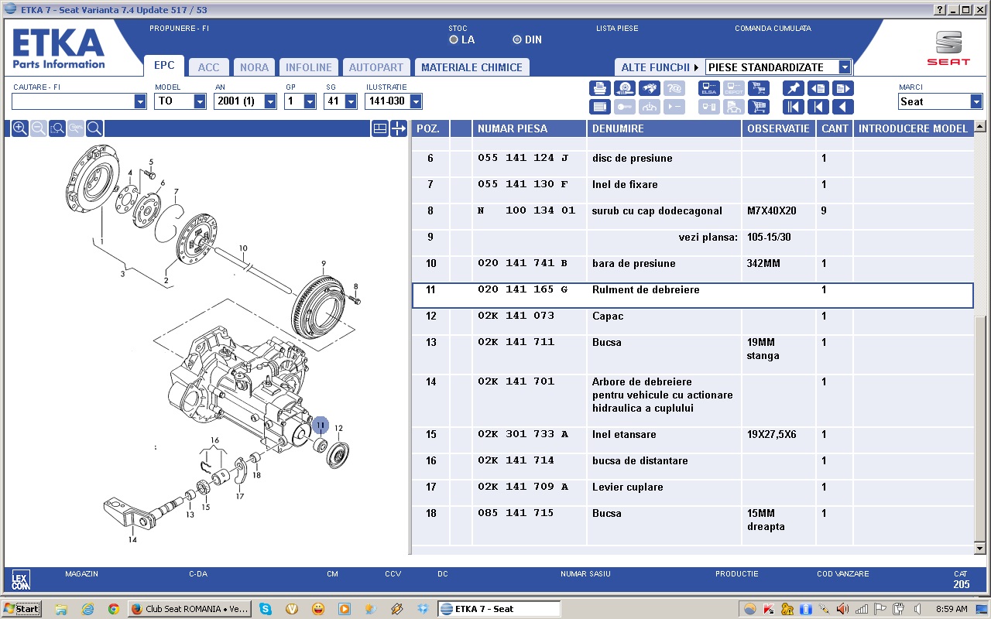Open the PIESE STANDARDIZATE dropdown

[x=845, y=67]
